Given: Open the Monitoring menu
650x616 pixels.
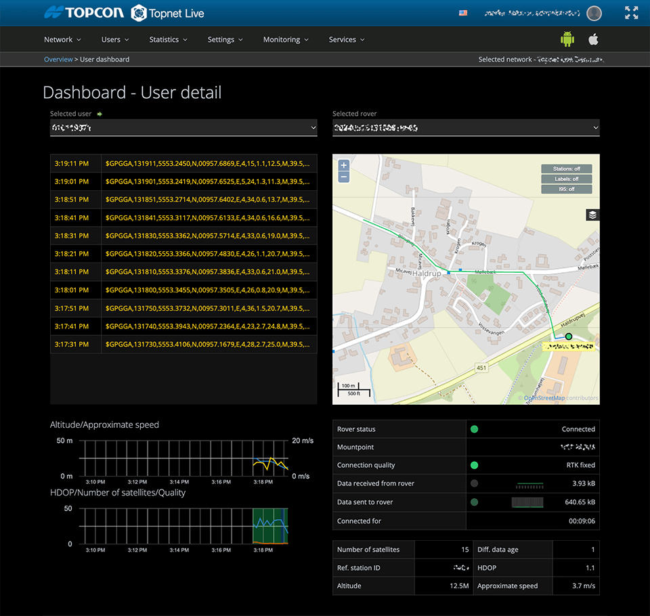Looking at the screenshot, I should pyautogui.click(x=285, y=39).
